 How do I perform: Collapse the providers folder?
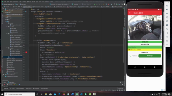pyautogui.click(x=7, y=27)
